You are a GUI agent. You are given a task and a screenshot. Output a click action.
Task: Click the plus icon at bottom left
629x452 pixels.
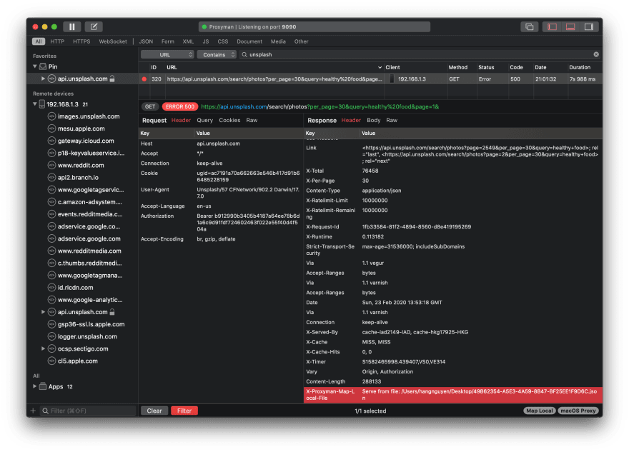[34, 411]
